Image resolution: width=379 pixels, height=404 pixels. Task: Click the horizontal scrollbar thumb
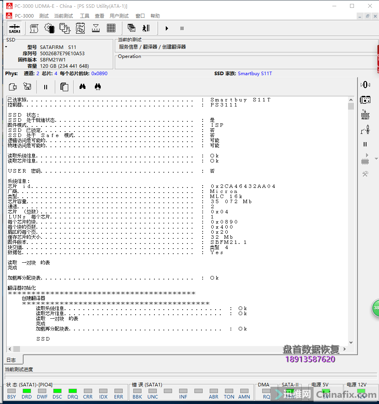(17, 349)
